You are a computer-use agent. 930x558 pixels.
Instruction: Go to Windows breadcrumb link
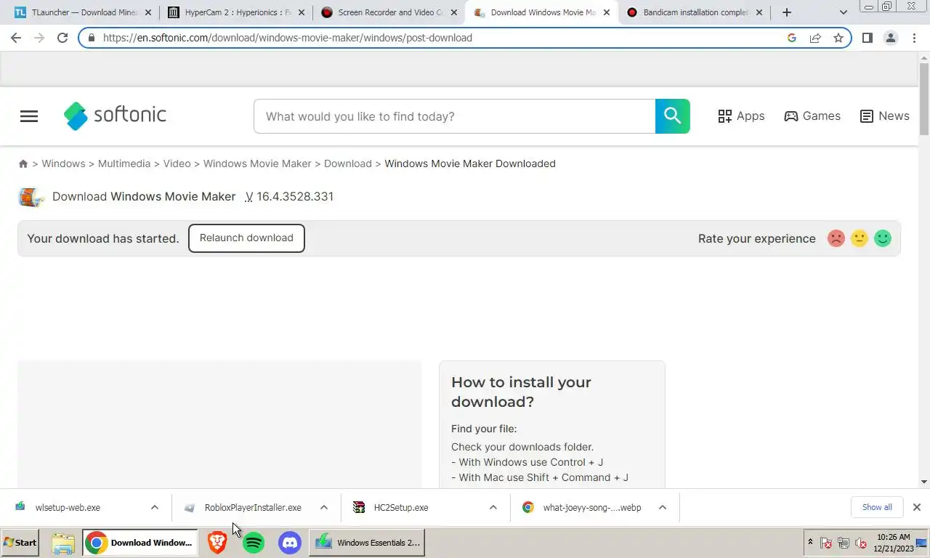(x=63, y=163)
